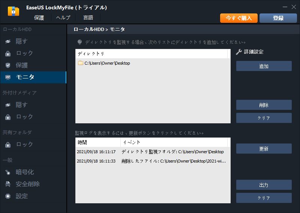Open the ヘルプ menu

(63, 18)
